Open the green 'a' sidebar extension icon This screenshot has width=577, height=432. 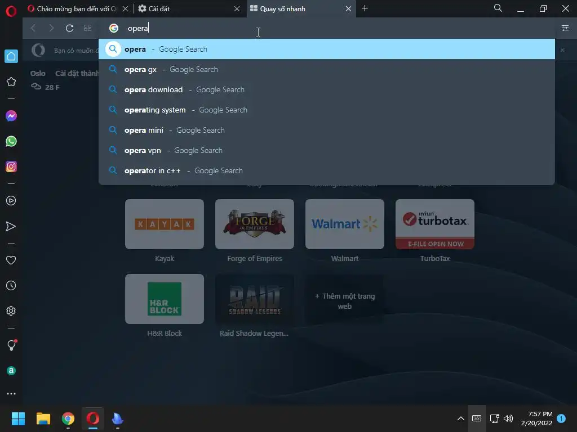11,371
